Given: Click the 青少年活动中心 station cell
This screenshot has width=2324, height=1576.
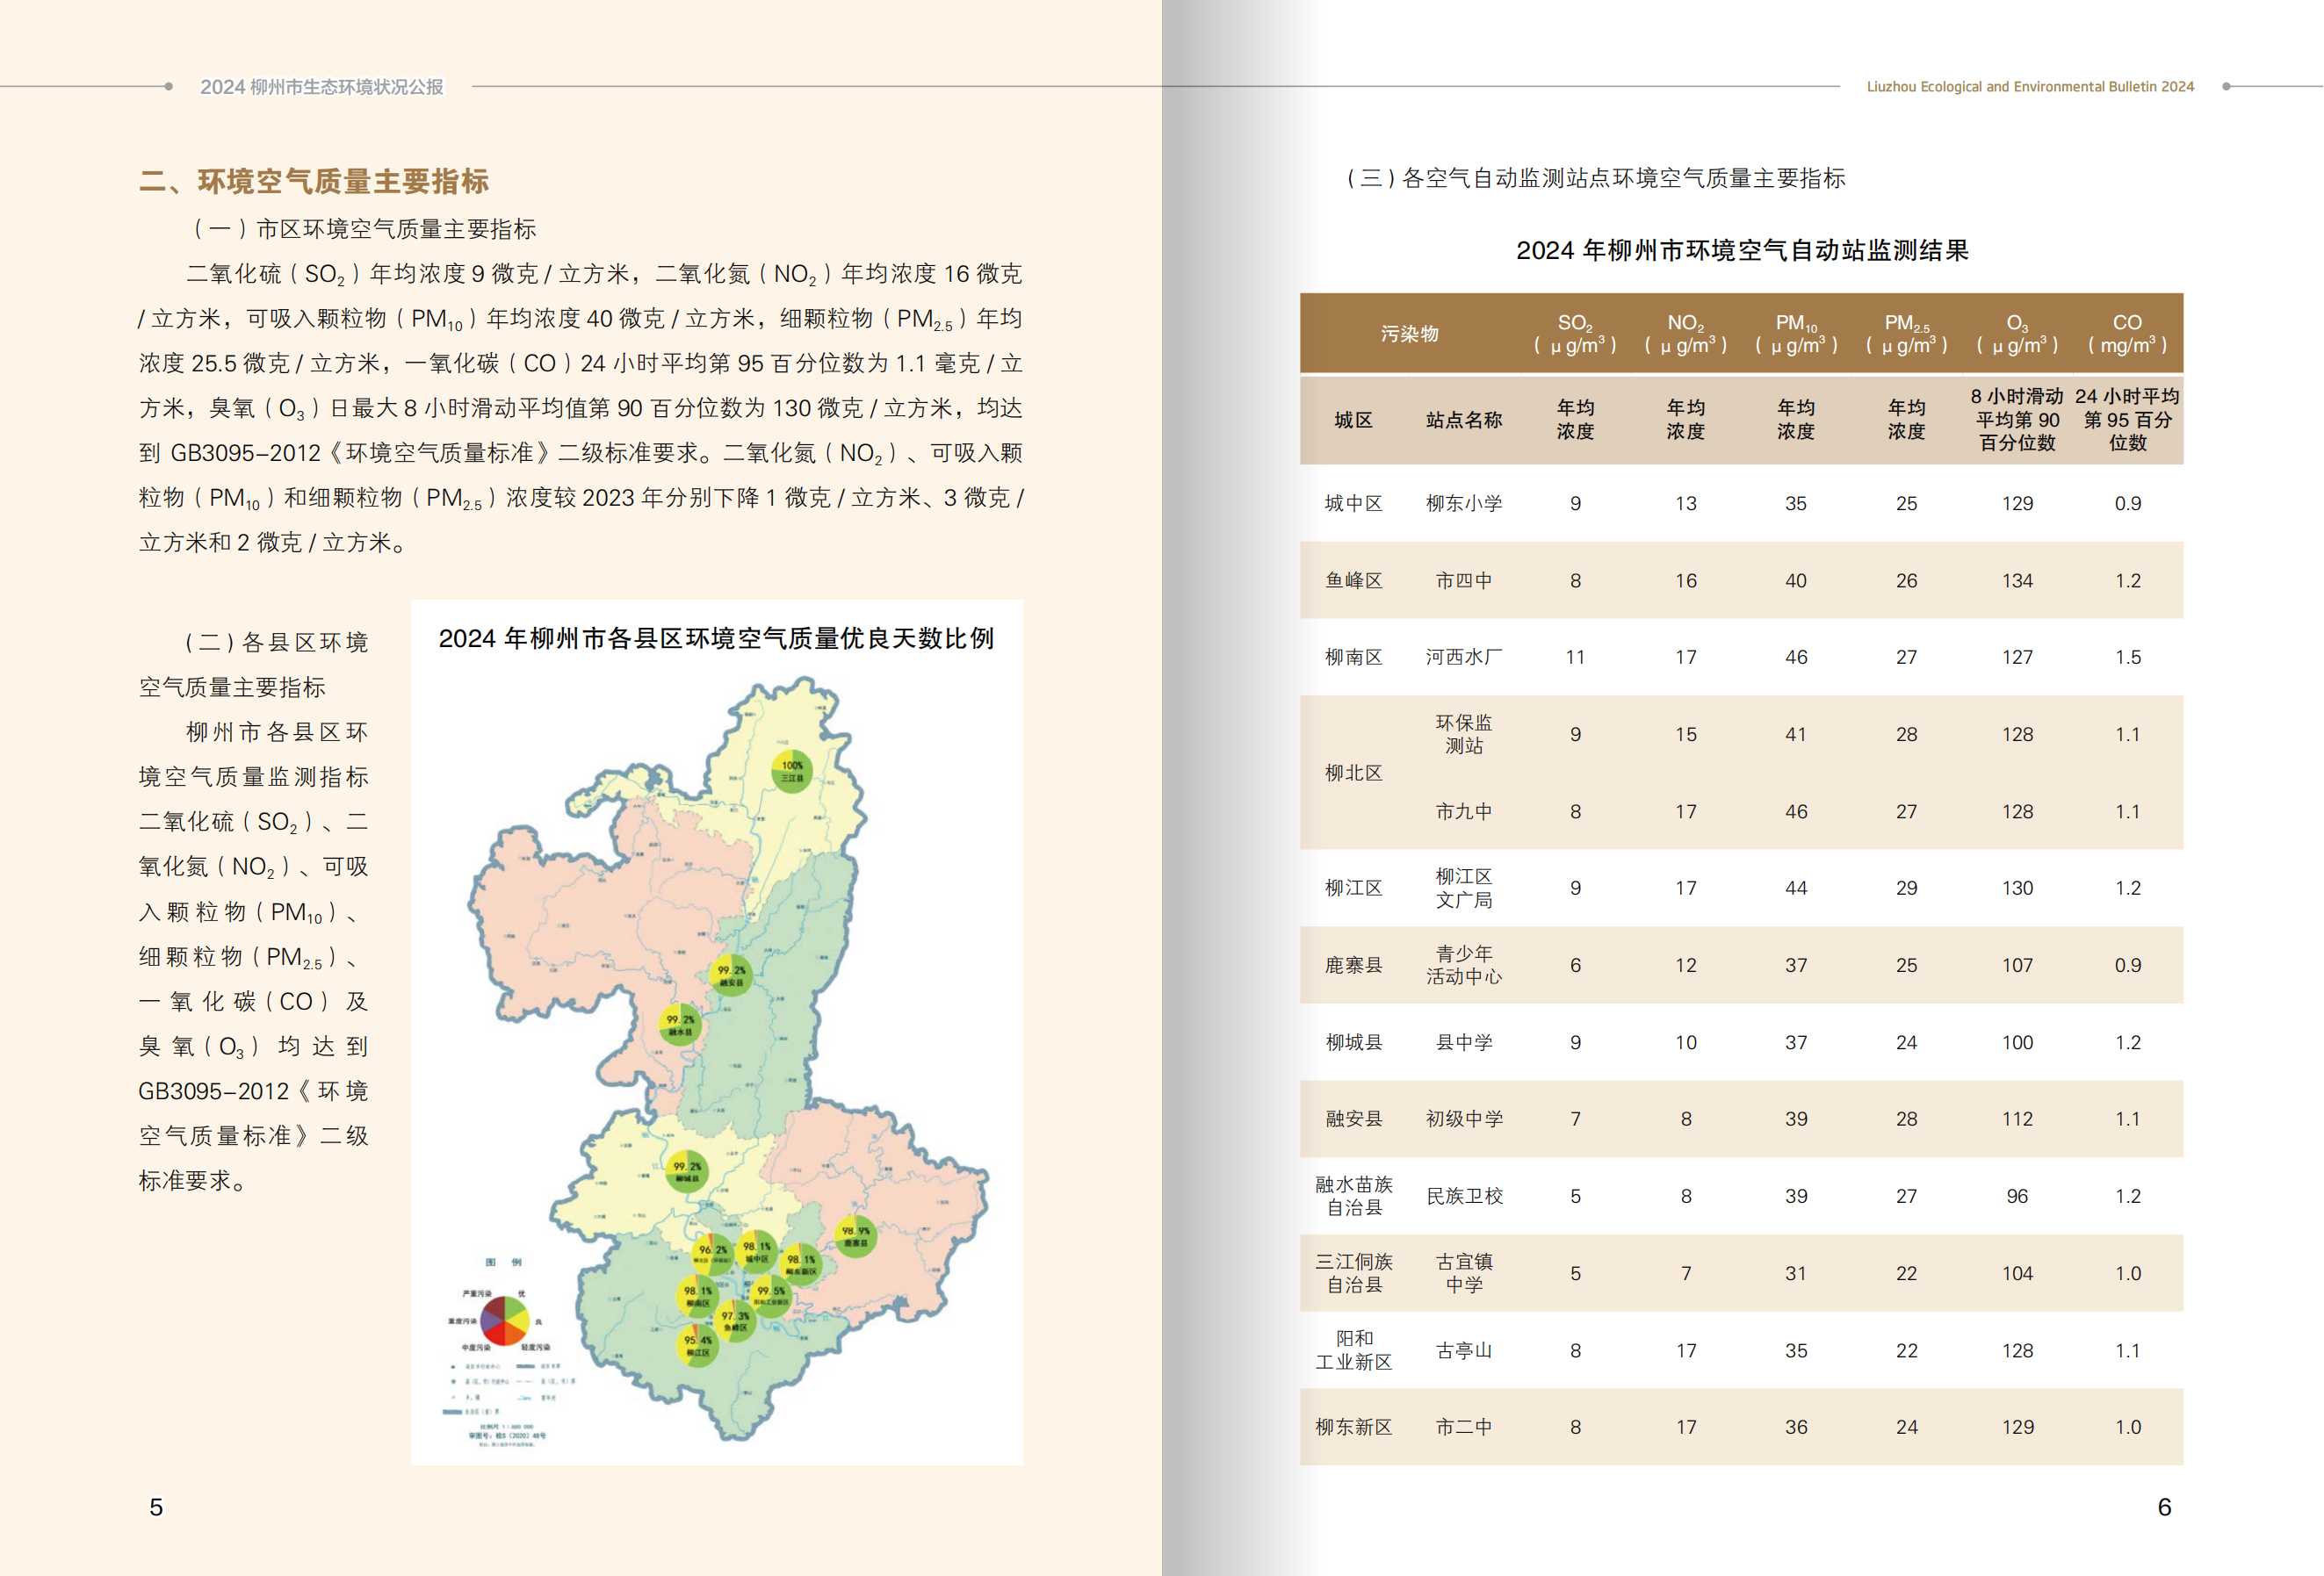Looking at the screenshot, I should (1464, 966).
